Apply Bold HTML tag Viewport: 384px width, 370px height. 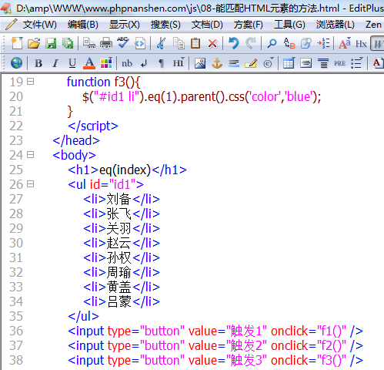(x=38, y=63)
